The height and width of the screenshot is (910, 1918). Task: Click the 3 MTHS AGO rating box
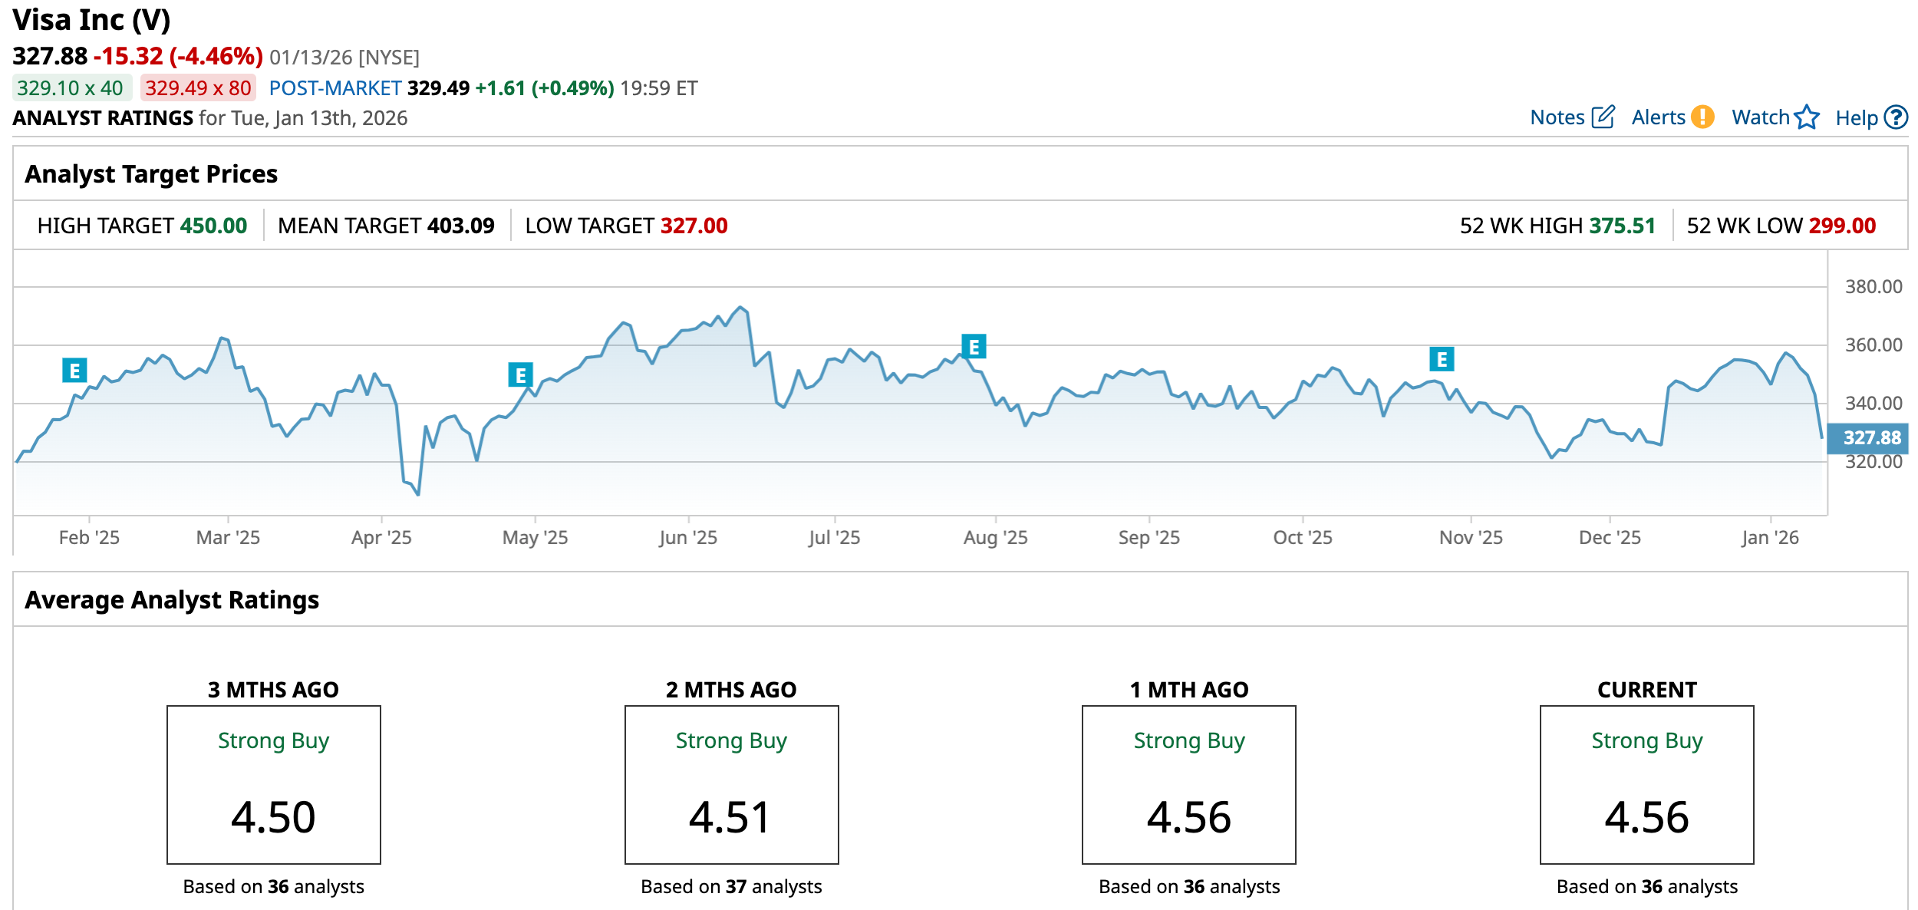(x=274, y=784)
